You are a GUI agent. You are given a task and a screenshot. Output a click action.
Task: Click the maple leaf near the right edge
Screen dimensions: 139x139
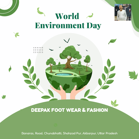pyautogui.click(x=133, y=75)
